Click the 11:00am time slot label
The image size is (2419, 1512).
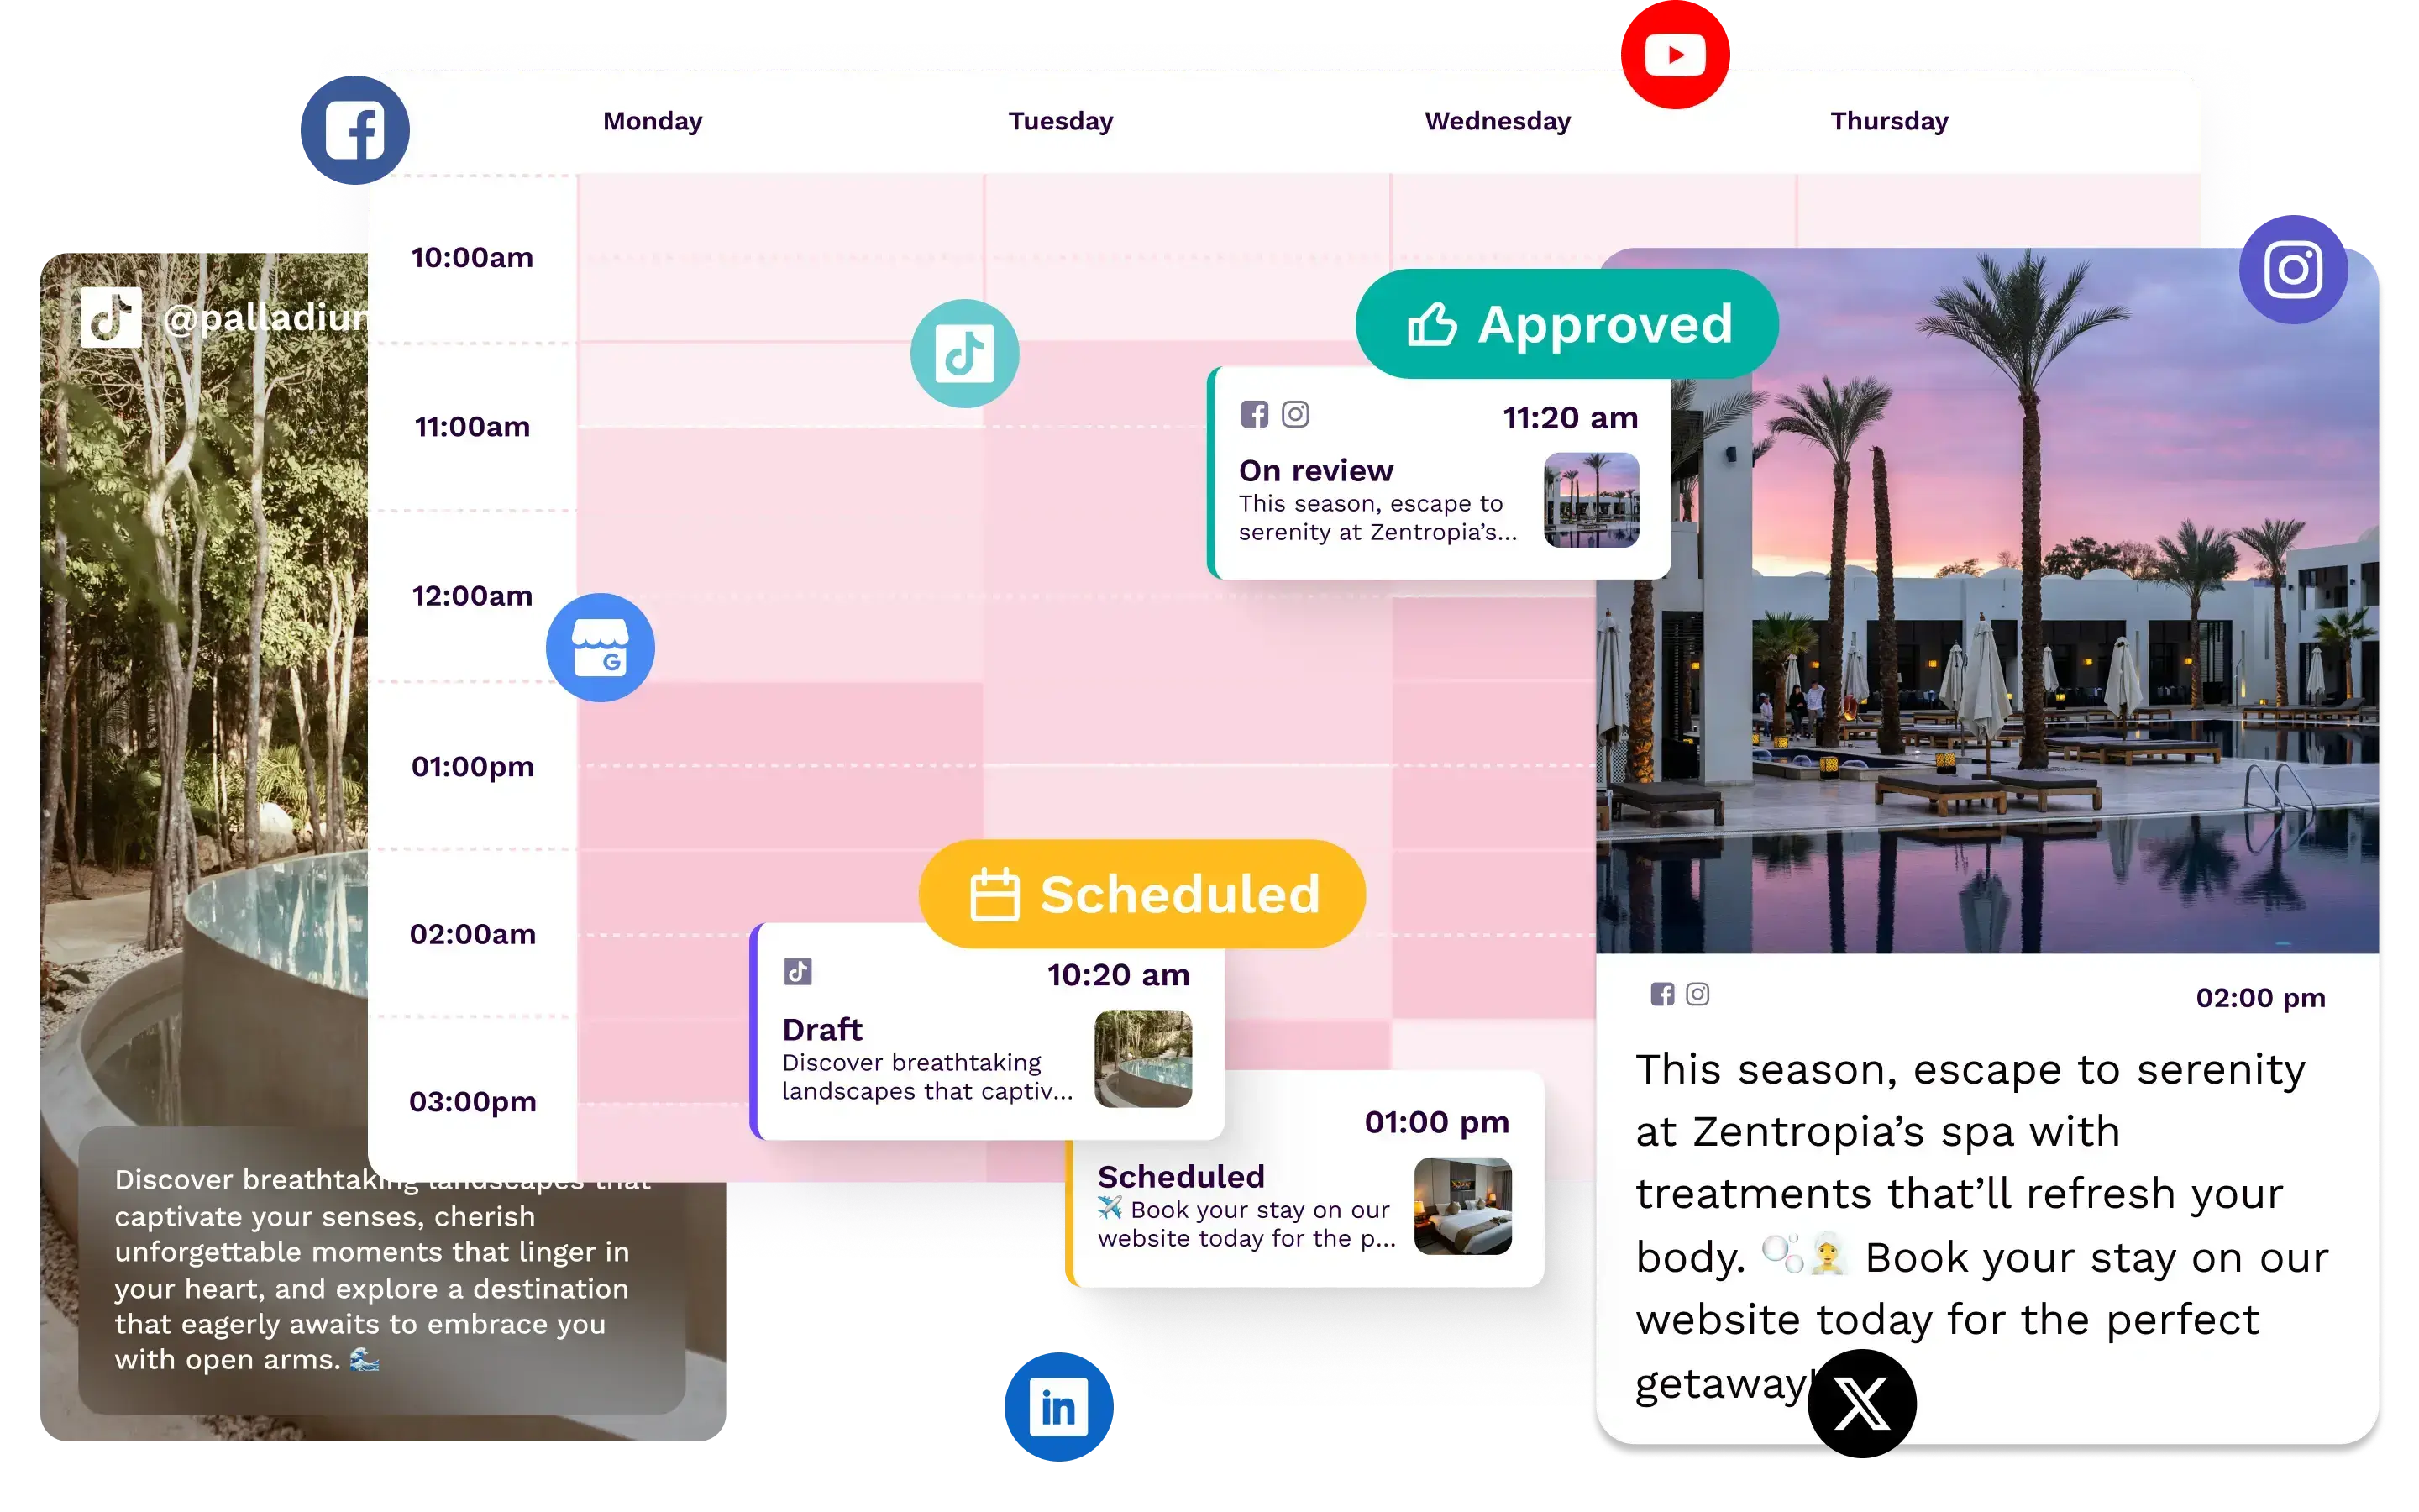tap(473, 427)
